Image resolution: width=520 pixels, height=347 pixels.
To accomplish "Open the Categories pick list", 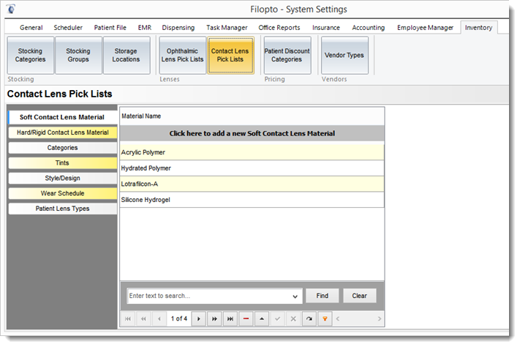I will click(63, 148).
